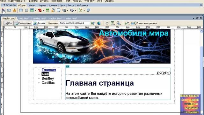Screen dimensions: 204x115
Task: Open the Head tags dropdown arrow
Action: [68, 11]
